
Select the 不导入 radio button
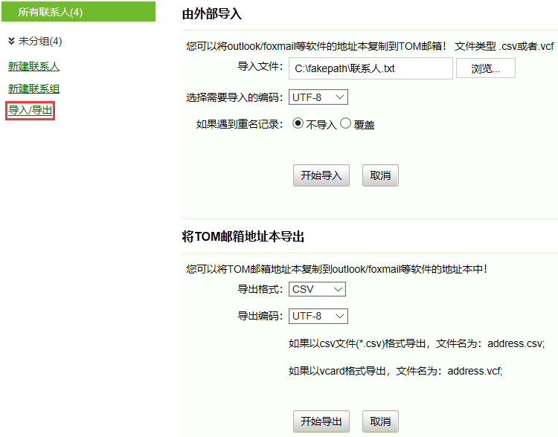[x=298, y=123]
